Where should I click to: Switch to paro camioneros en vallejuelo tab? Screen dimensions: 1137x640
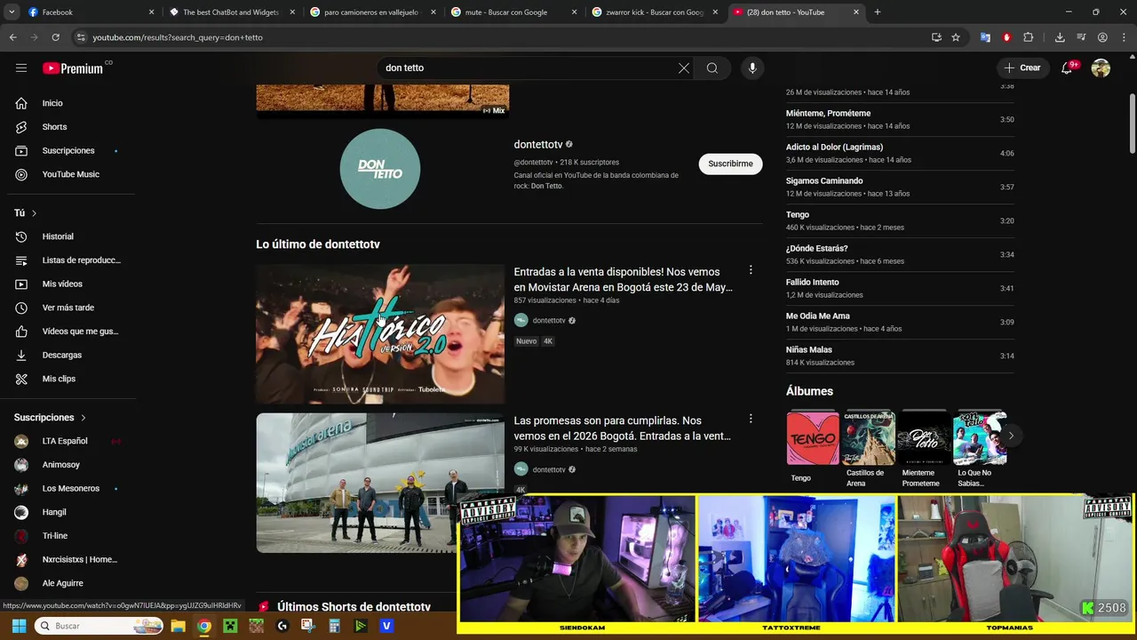370,12
